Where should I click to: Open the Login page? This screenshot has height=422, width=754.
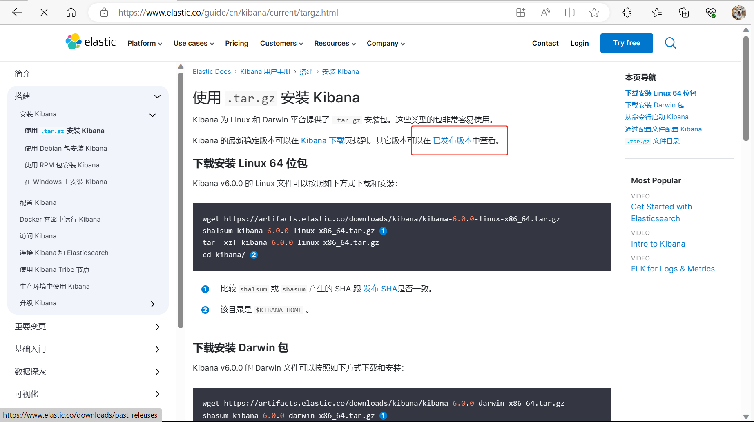click(580, 43)
